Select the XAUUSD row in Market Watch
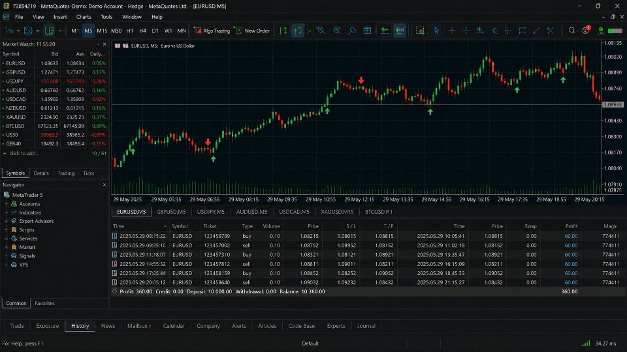 [x=55, y=117]
